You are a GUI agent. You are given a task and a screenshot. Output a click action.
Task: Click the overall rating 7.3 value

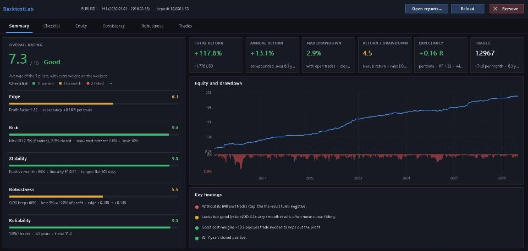point(18,59)
